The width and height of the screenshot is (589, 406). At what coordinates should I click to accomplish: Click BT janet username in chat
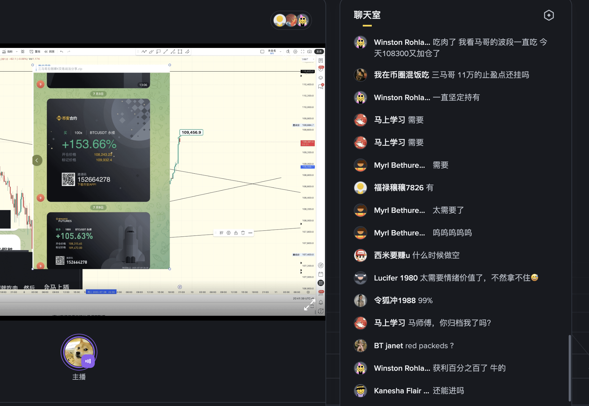(388, 346)
